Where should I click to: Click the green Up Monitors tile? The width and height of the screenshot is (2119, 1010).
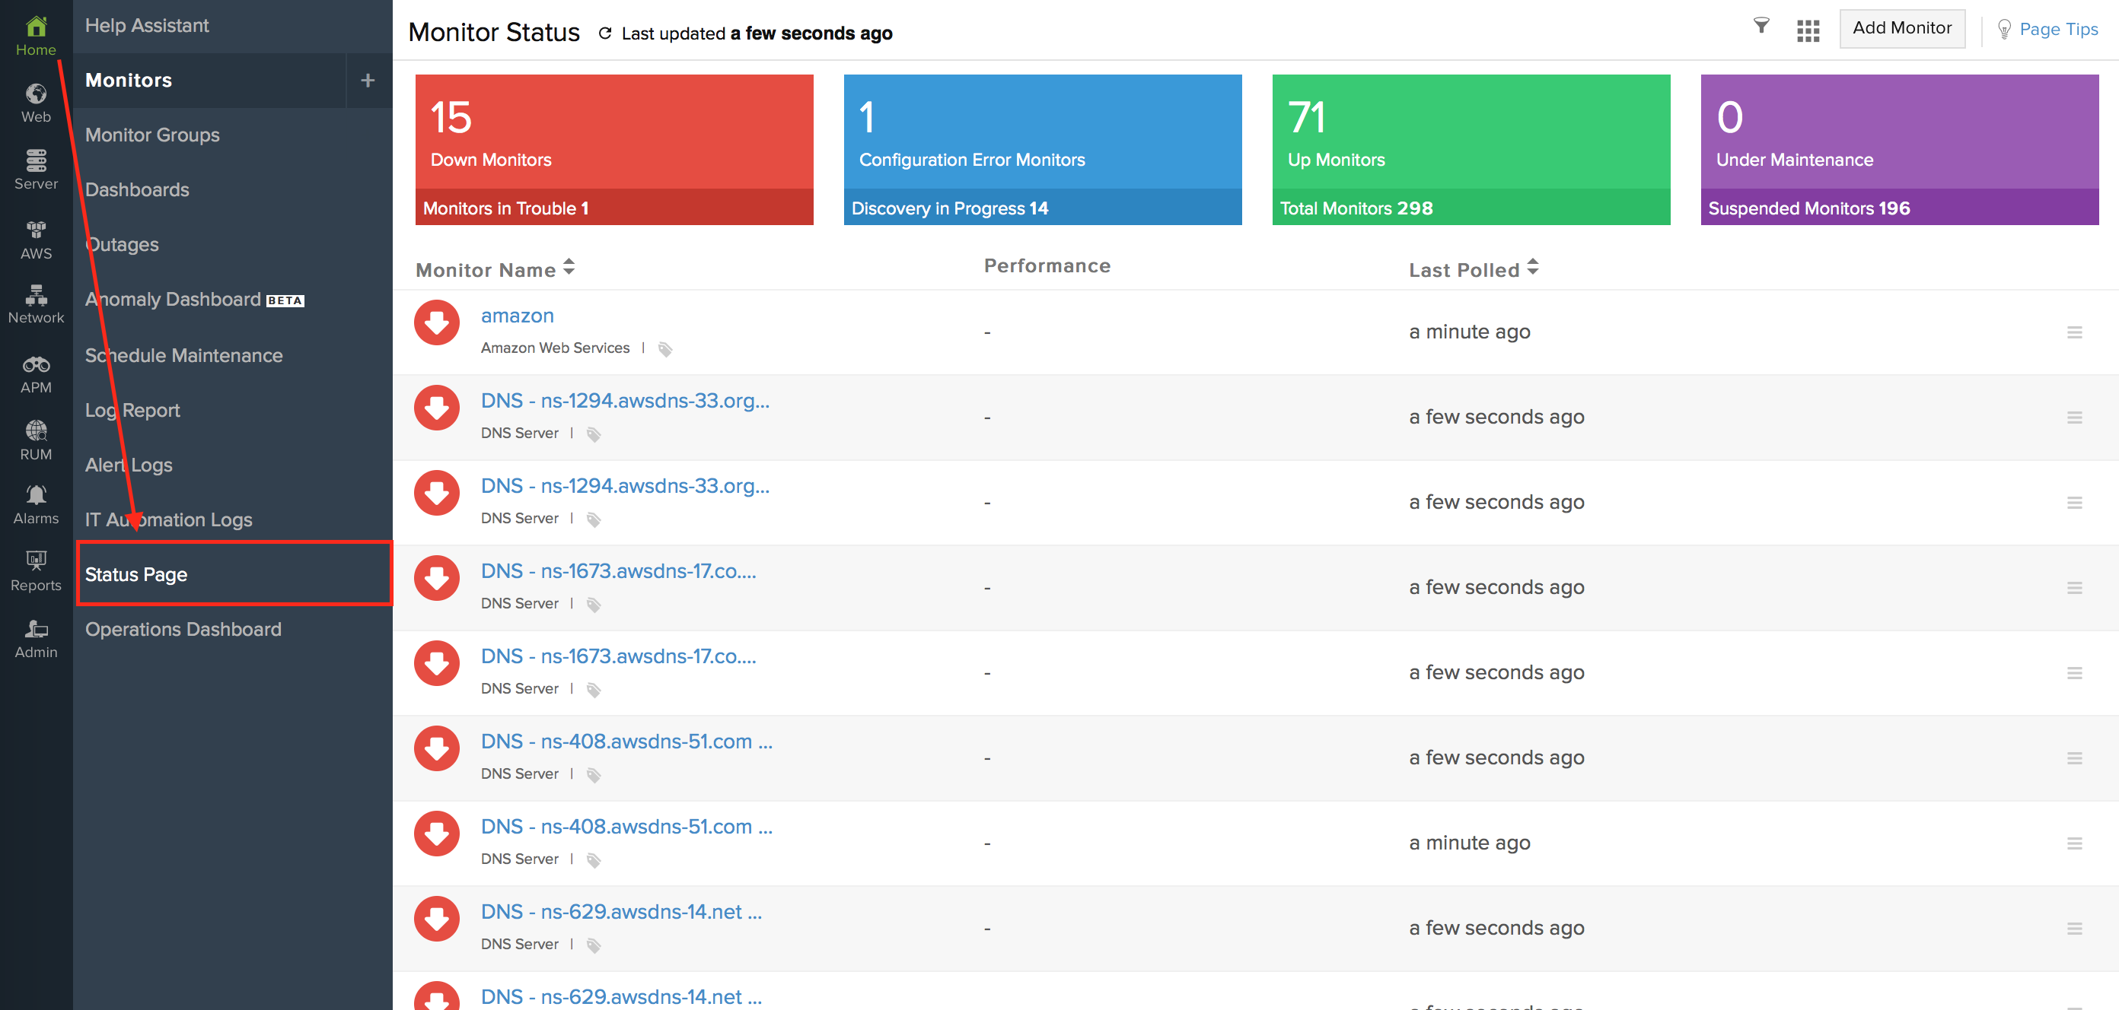pyautogui.click(x=1470, y=132)
